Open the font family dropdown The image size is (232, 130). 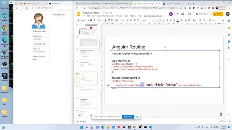point(148,20)
